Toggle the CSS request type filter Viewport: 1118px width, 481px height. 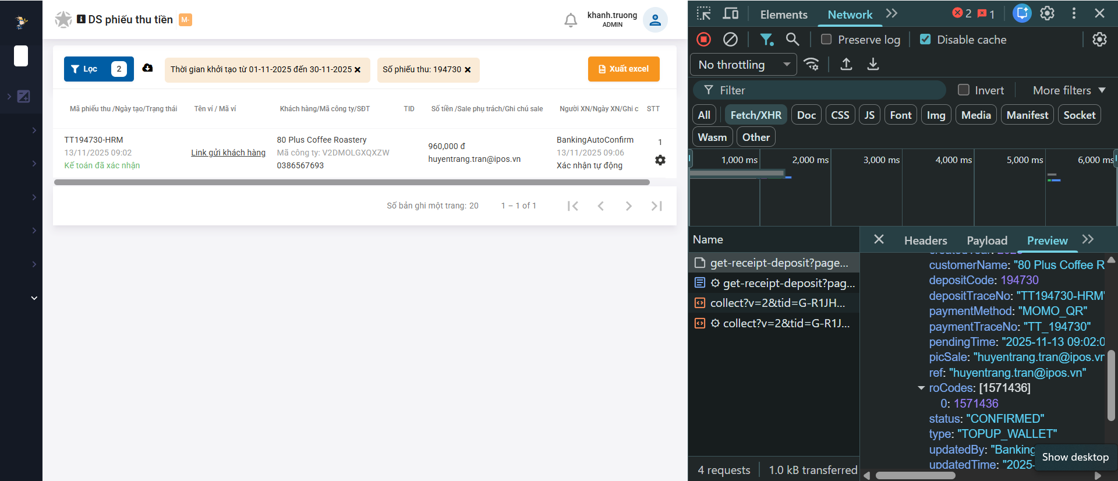point(840,115)
